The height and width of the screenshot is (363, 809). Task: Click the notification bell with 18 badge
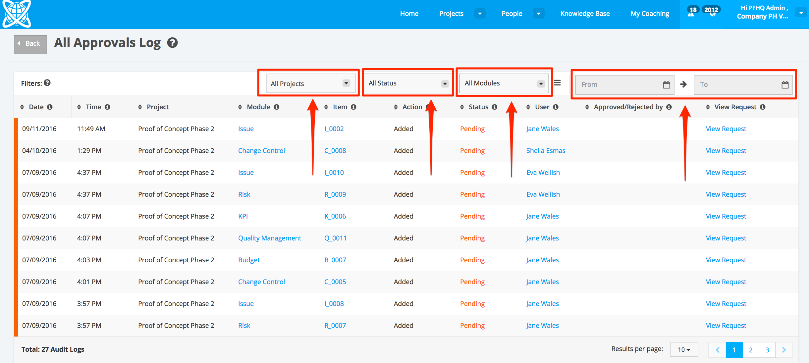691,13
